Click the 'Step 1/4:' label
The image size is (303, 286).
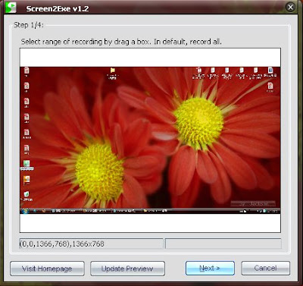point(29,25)
